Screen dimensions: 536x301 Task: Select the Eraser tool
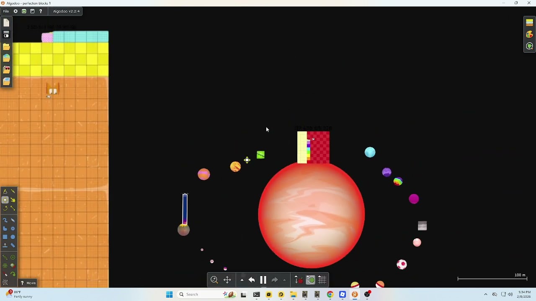tap(13, 220)
